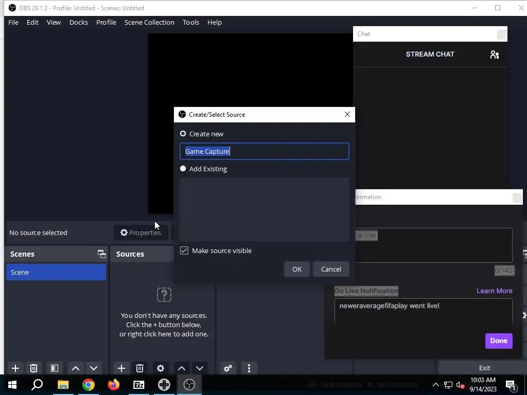Launch Google Chrome from taskbar
The image size is (527, 395).
coord(89,385)
